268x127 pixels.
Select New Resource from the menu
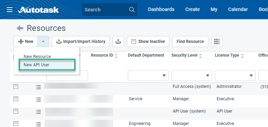(37, 57)
